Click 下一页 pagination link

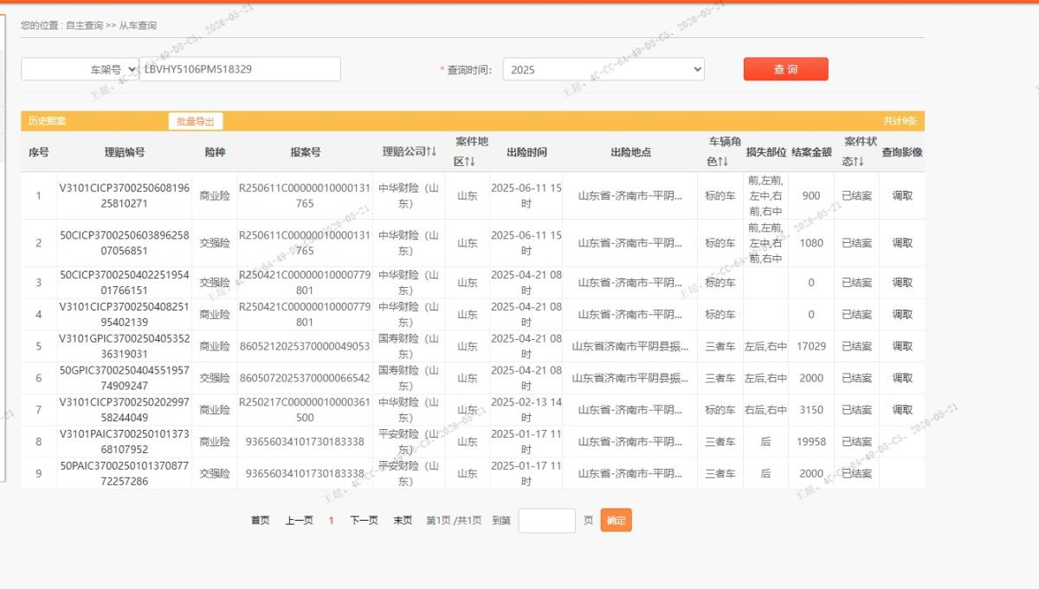tap(364, 521)
